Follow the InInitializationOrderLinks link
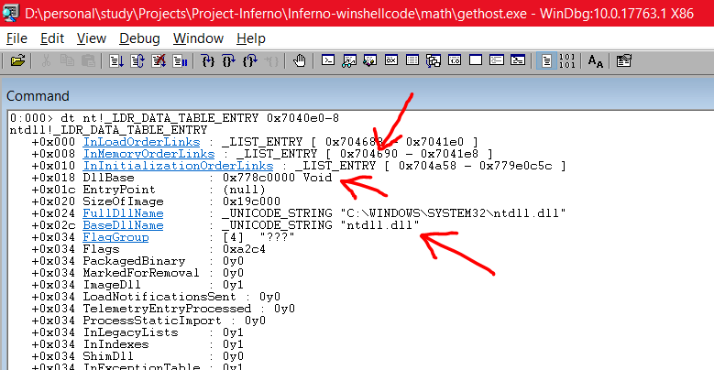This screenshot has height=370, width=714. coord(178,166)
